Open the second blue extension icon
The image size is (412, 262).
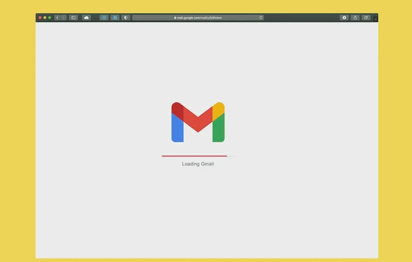tap(115, 17)
